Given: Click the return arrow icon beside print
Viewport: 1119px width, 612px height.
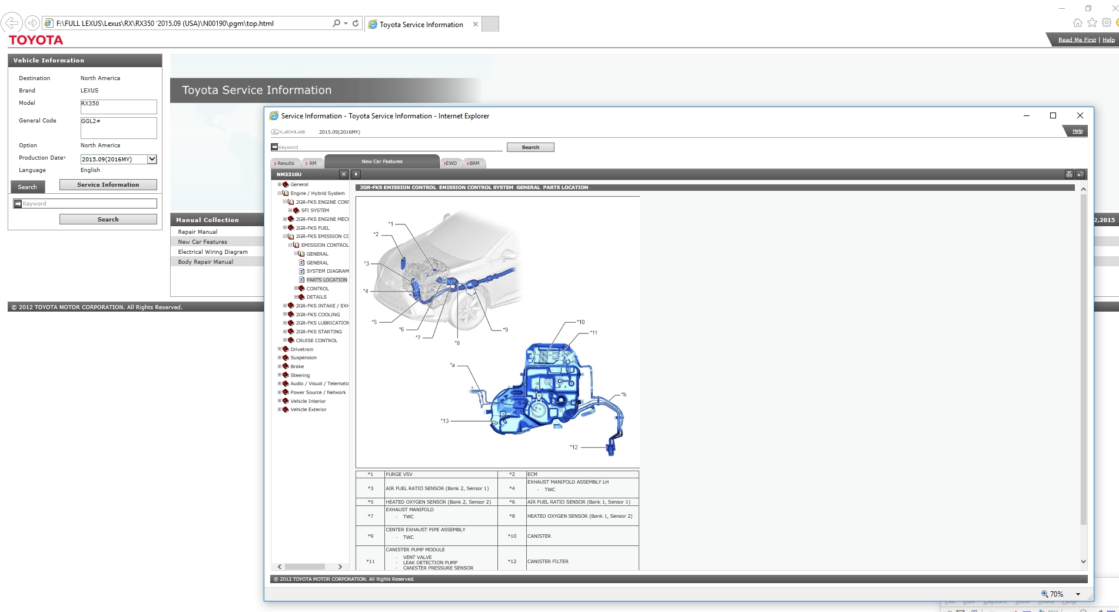Looking at the screenshot, I should point(1080,174).
